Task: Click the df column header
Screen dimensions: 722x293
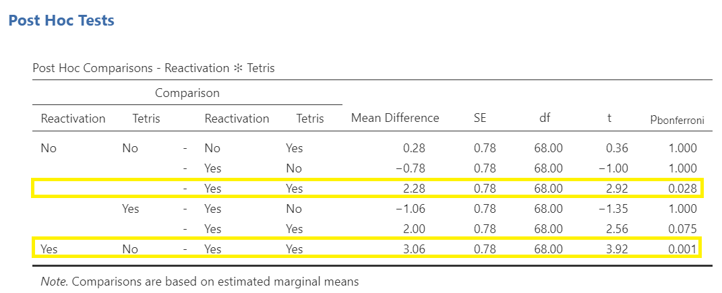Action: pos(545,119)
